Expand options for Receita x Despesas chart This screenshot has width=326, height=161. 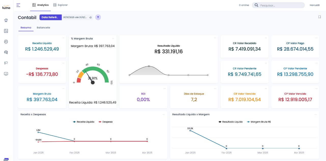click(164, 114)
